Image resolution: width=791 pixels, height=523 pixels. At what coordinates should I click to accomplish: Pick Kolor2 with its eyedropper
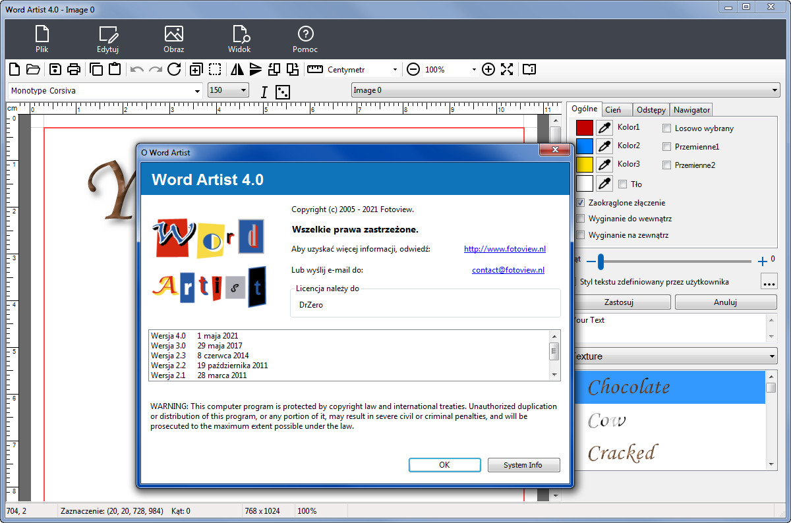pos(604,146)
